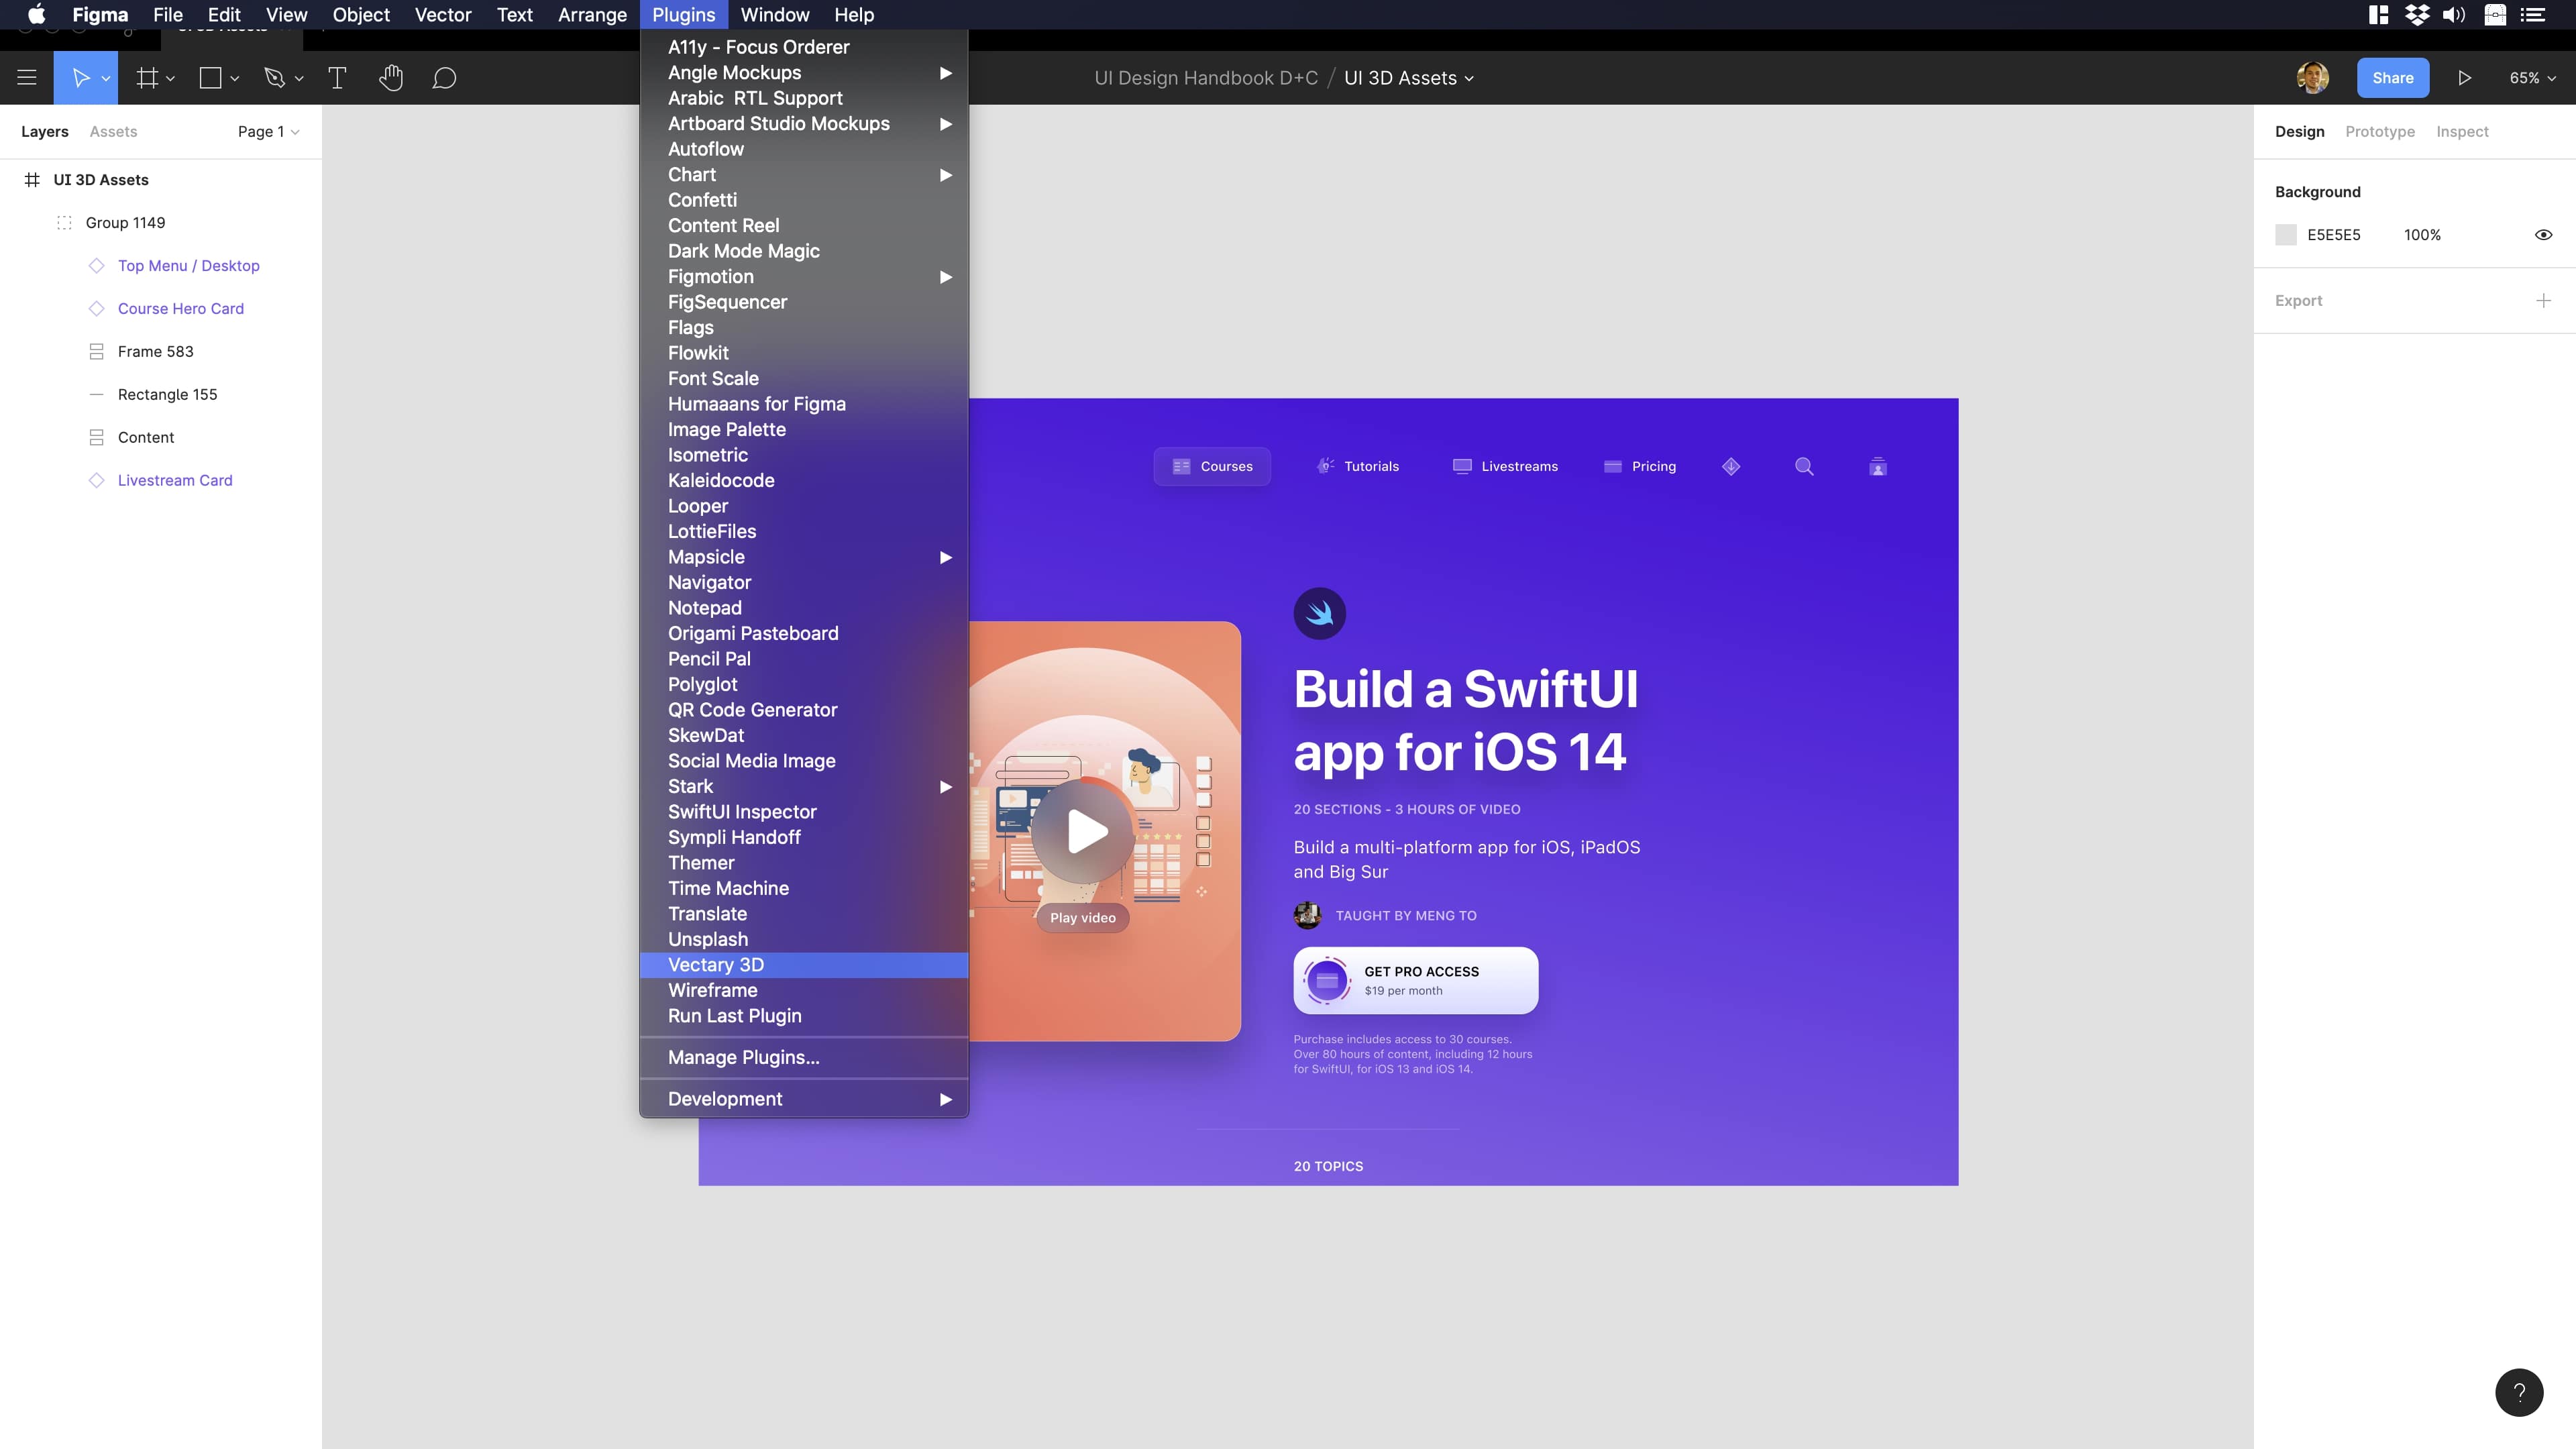
Task: Click the Dropbox icon in menu bar
Action: point(2418,14)
